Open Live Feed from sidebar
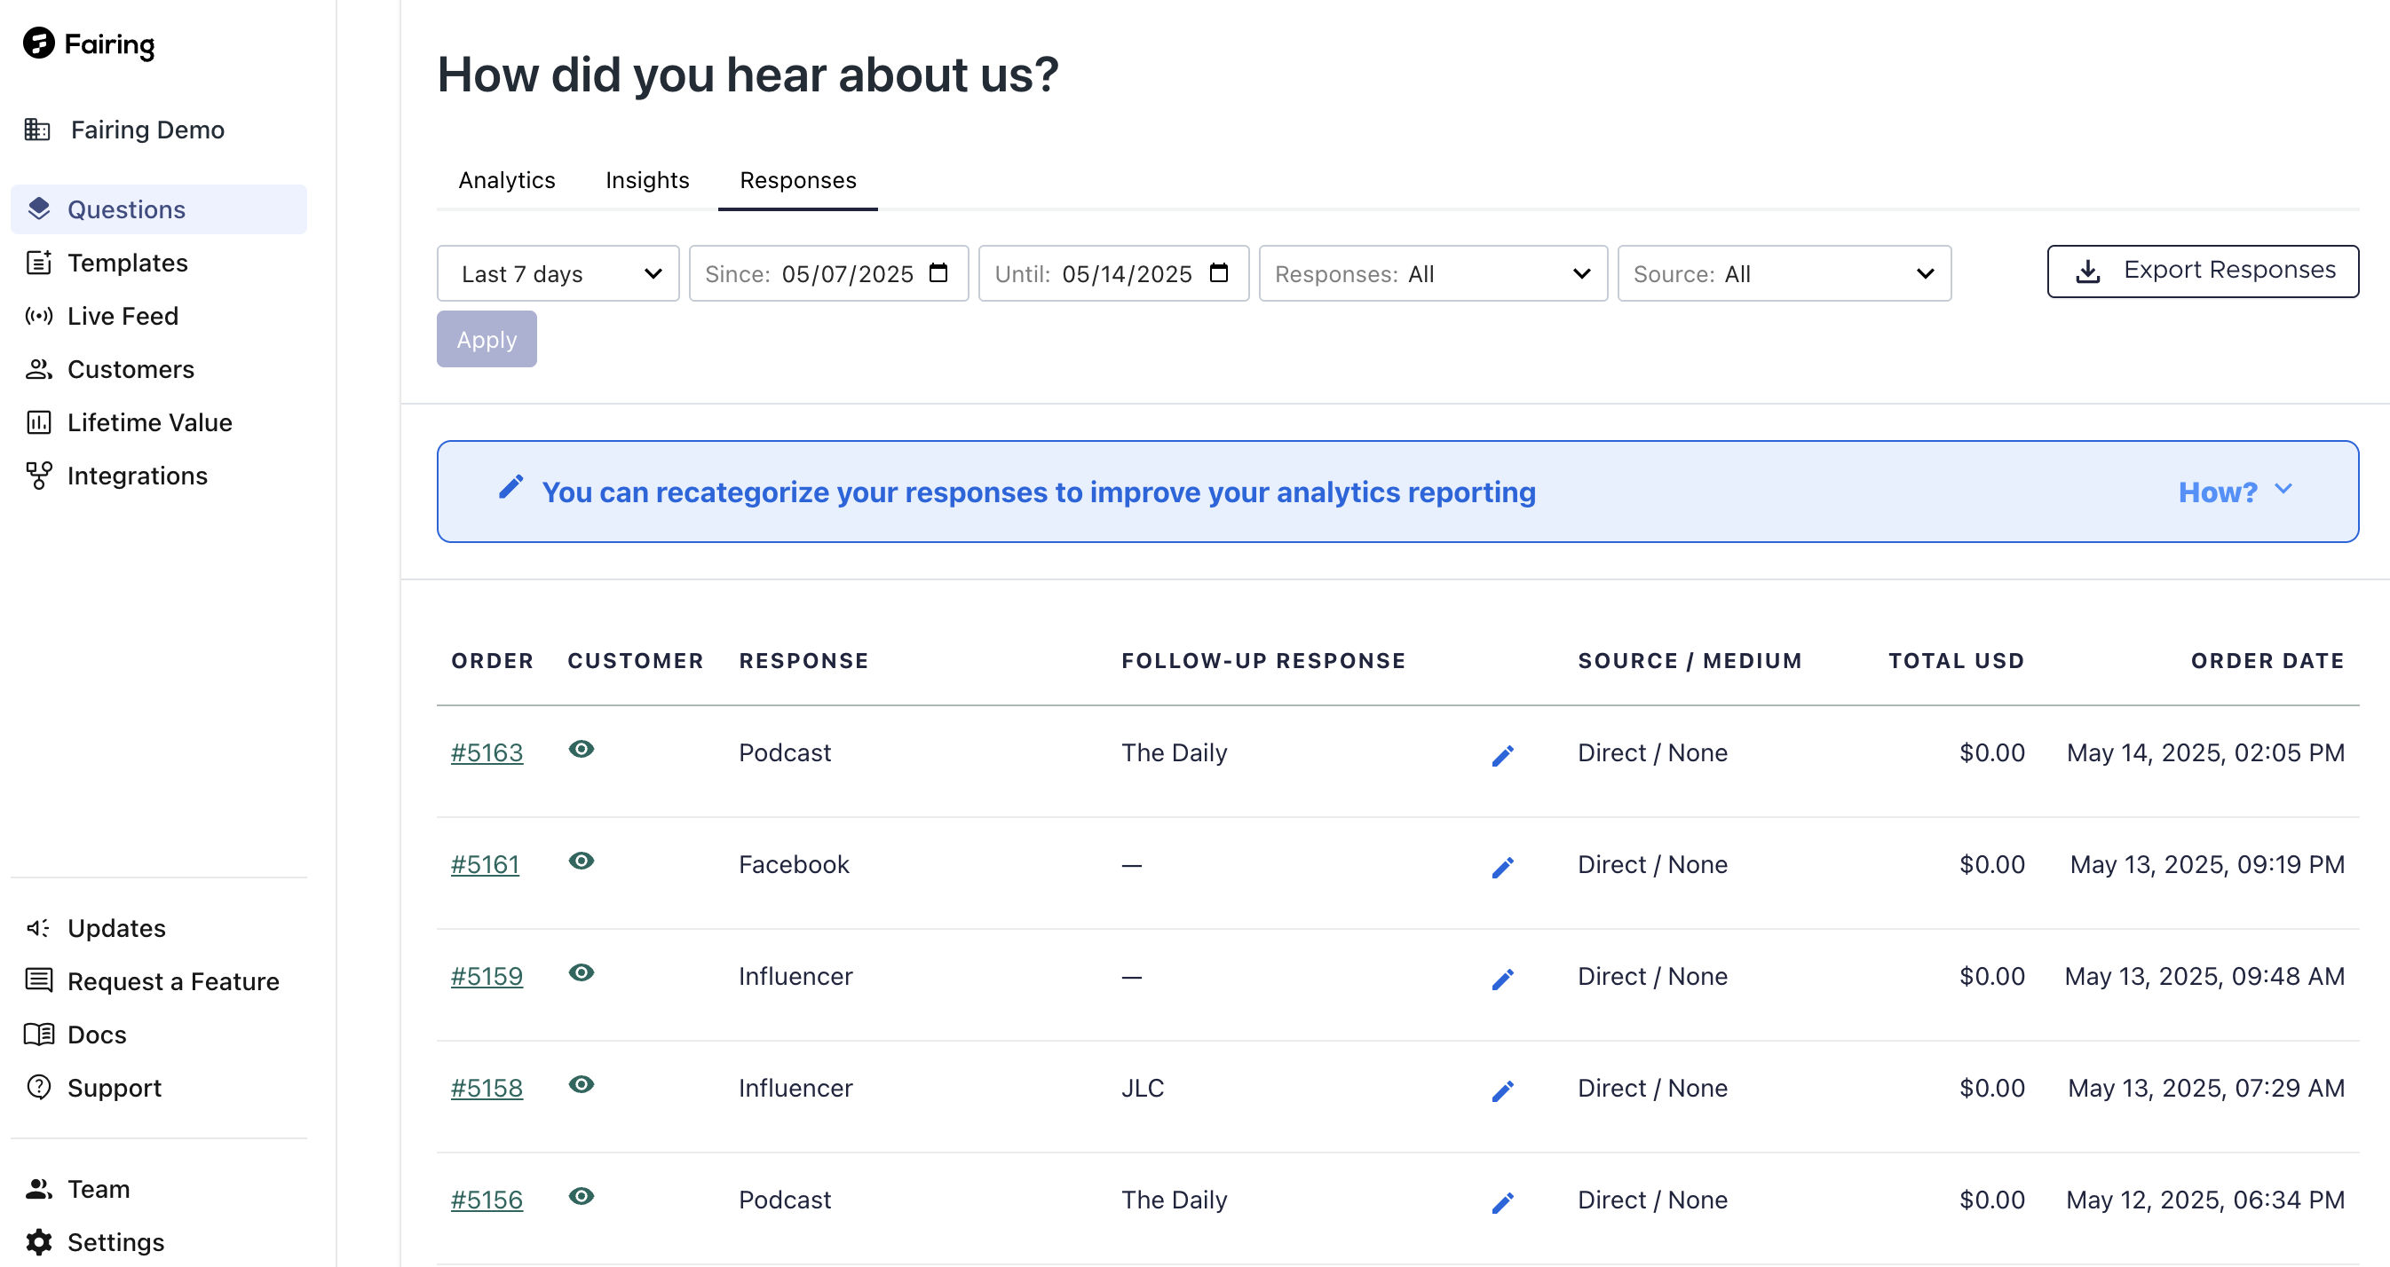Viewport: 2390px width, 1267px height. click(123, 316)
